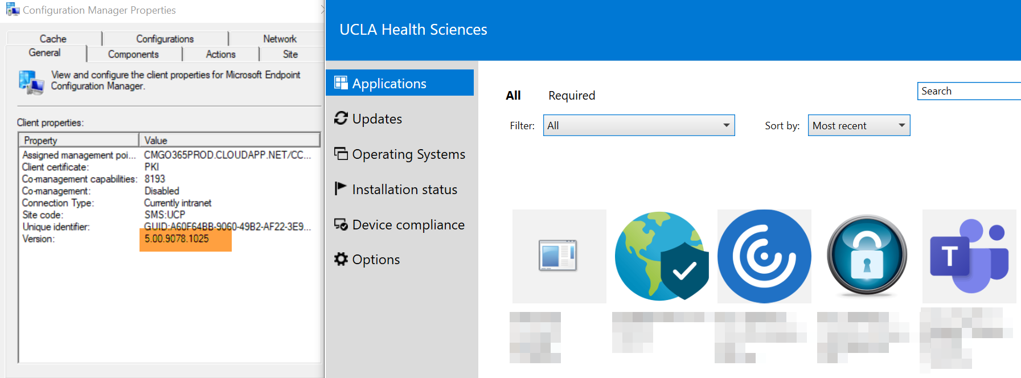Open the Filter dropdown showing All
The image size is (1021, 378).
point(639,125)
